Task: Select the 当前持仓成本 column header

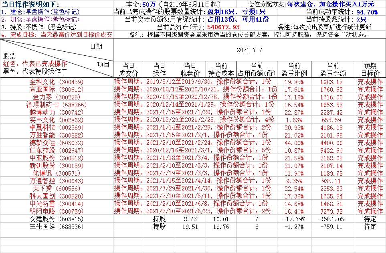Action: coord(221,69)
